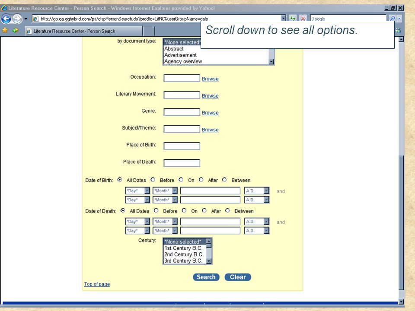415x311 pixels.
Task: Click Century list scroll up arrow
Action: [209, 241]
